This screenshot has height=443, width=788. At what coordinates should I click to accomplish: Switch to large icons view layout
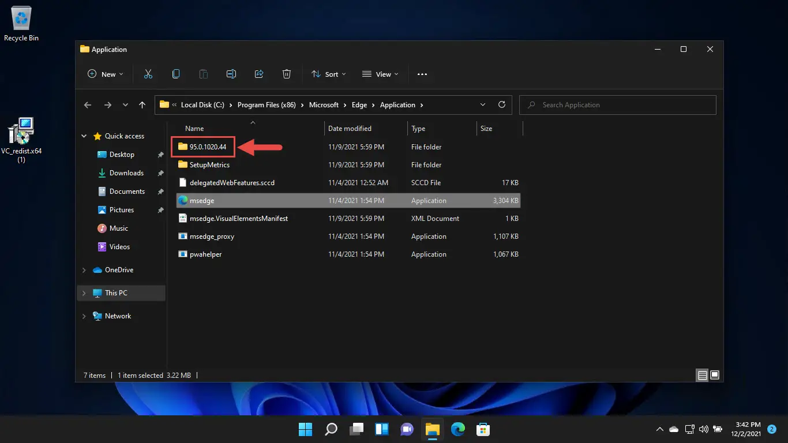pos(715,375)
